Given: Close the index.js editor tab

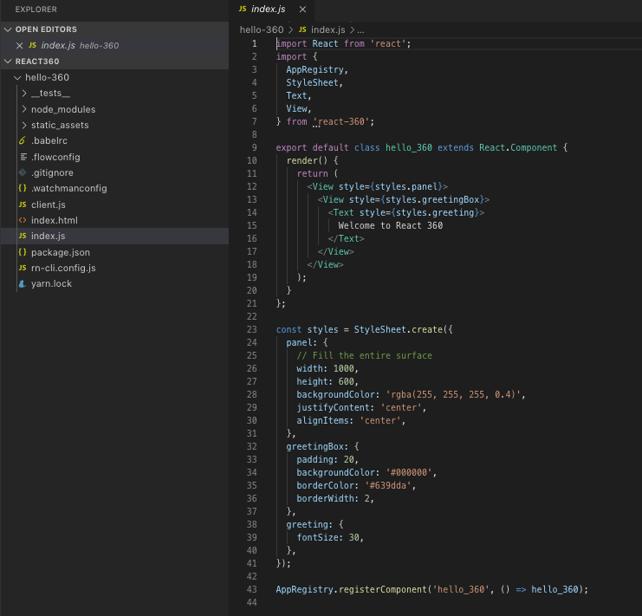Looking at the screenshot, I should (x=302, y=9).
